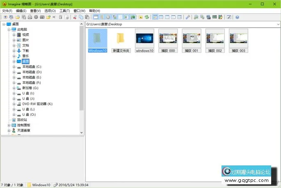Select the active thumbnail view mode button
281x188 pixels.
(155, 17)
